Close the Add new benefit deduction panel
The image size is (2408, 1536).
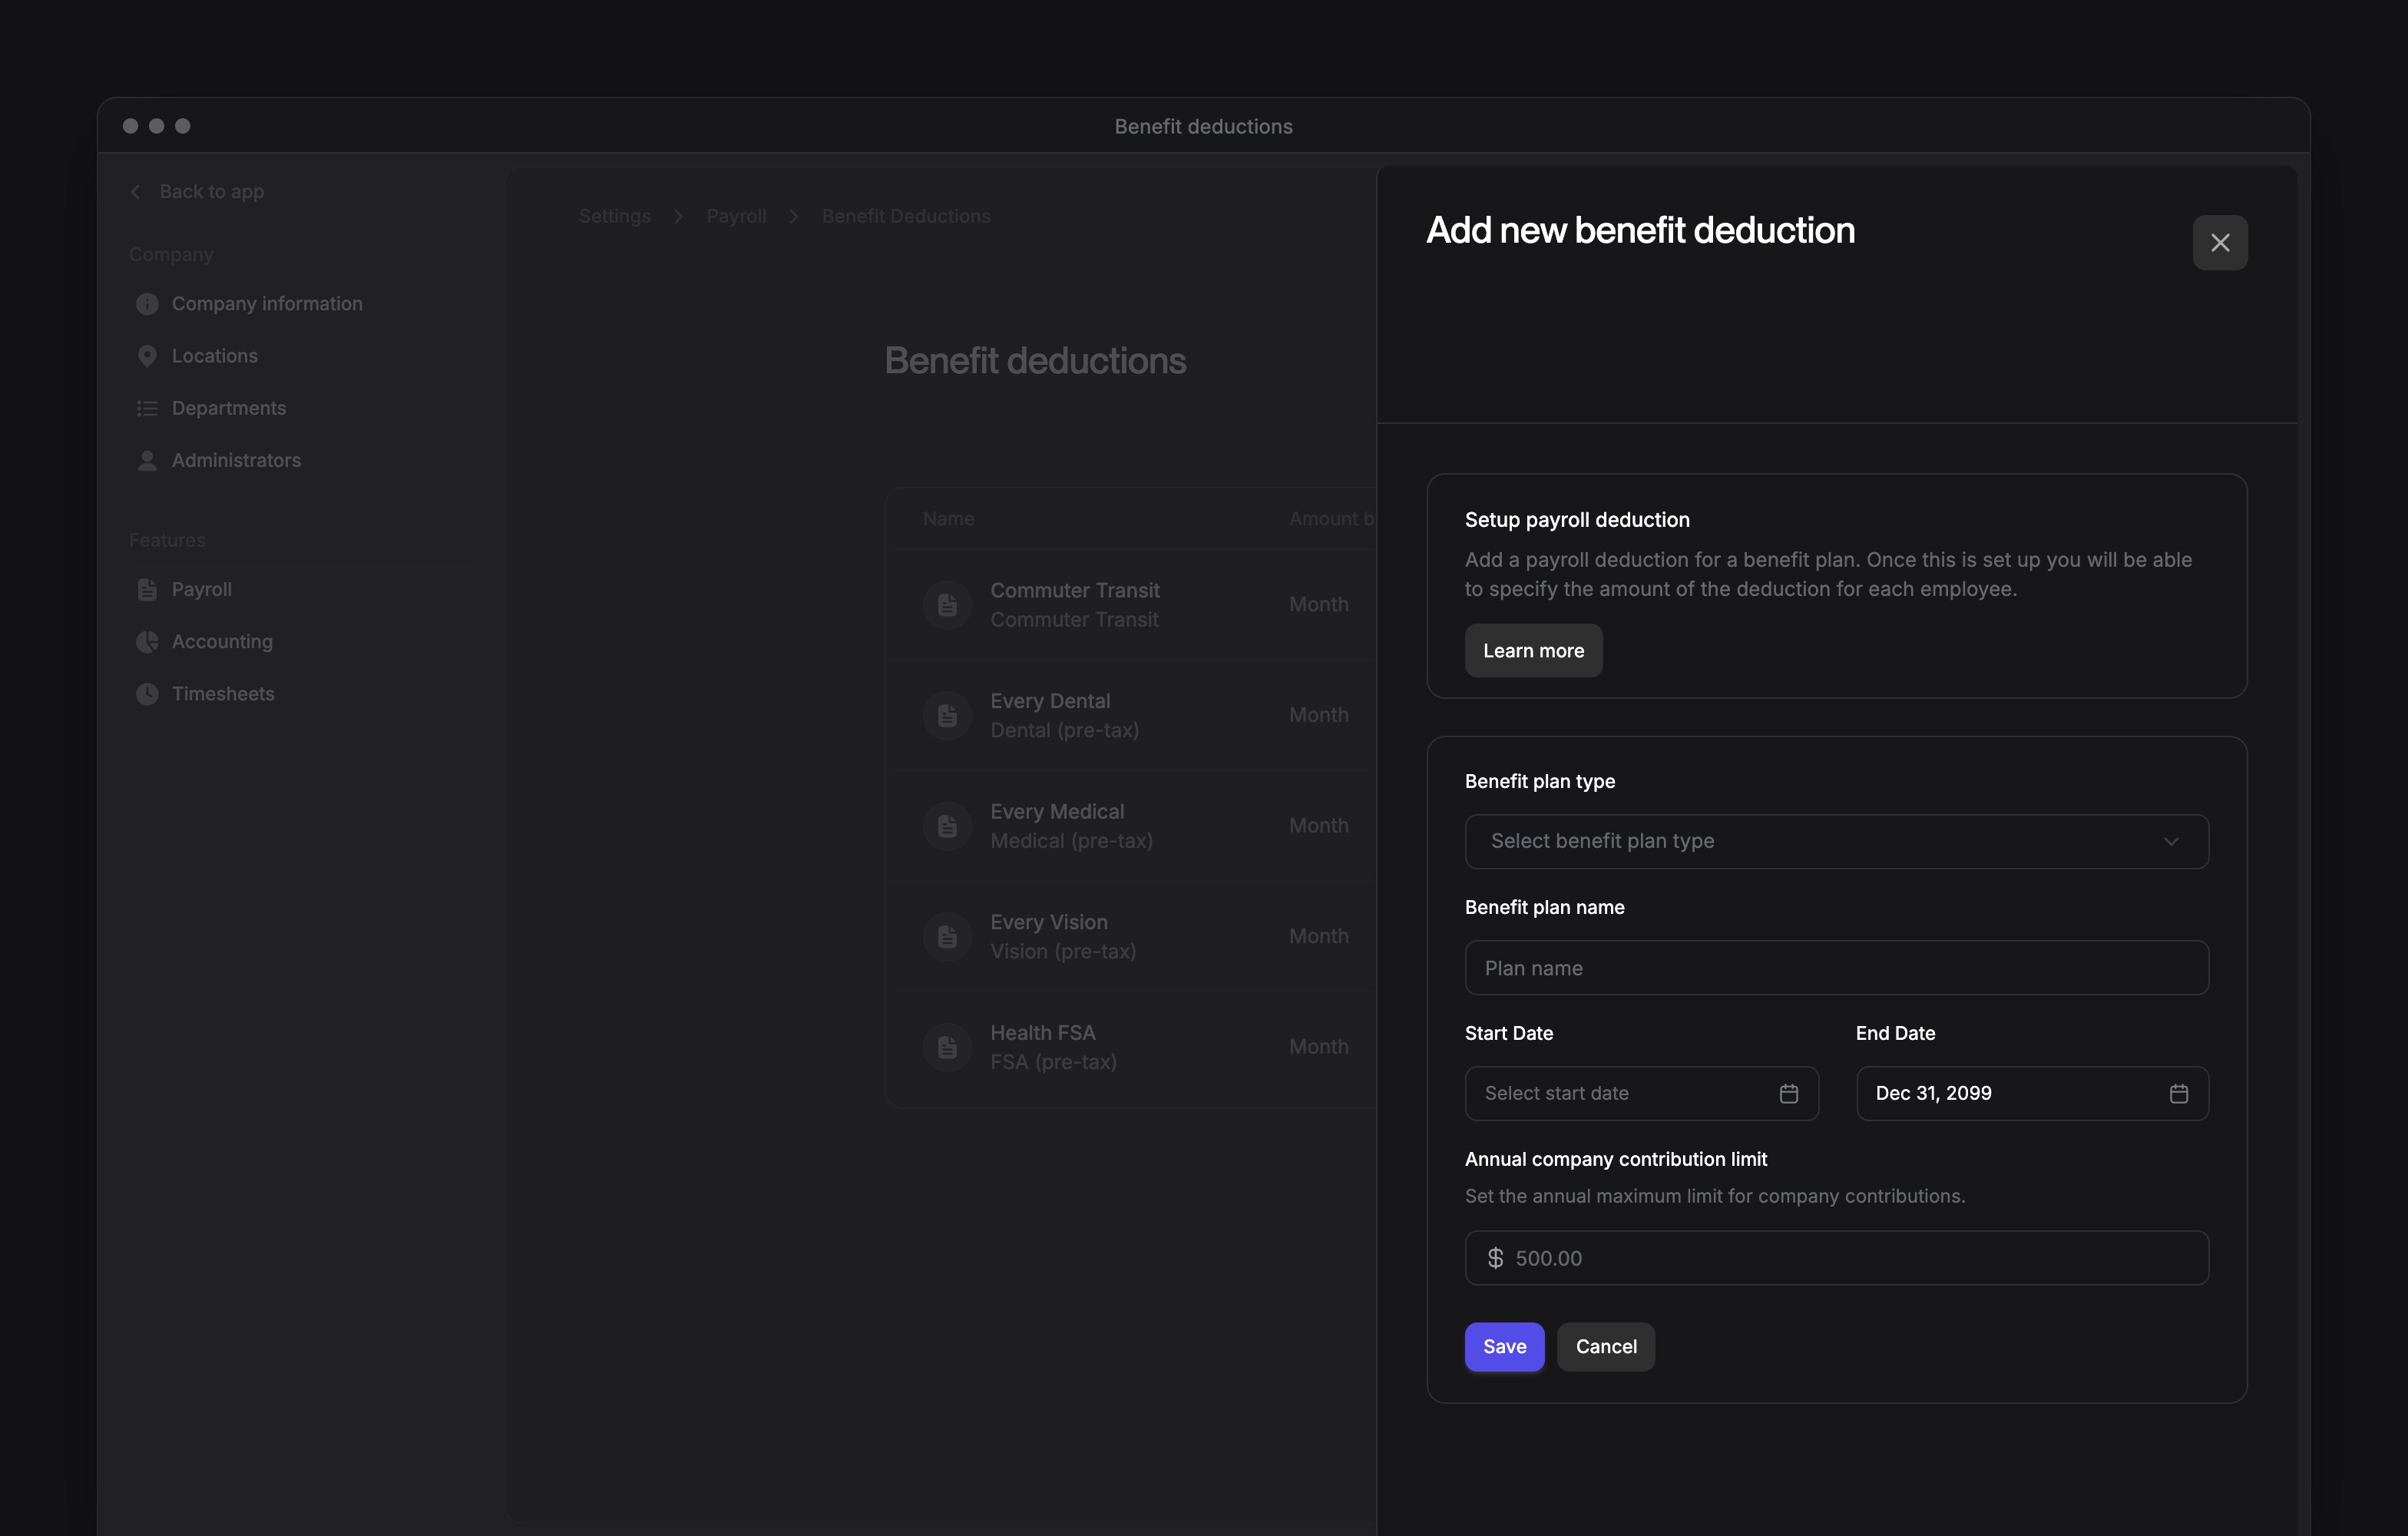2219,243
